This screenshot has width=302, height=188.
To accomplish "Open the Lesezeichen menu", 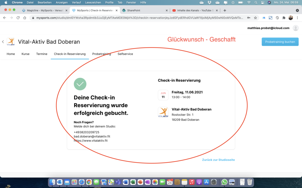I will click(x=93, y=2).
